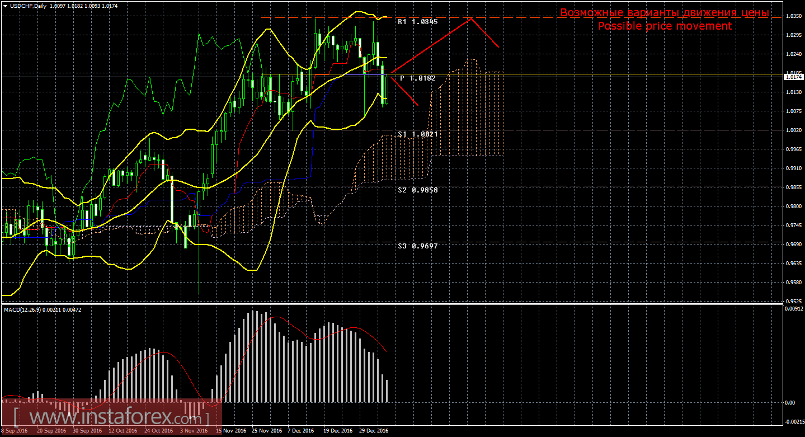Click the 1.0130 price axis label

point(794,92)
